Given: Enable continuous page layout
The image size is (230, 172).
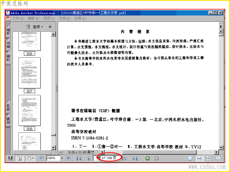Looking at the screenshot, I should (199, 158).
